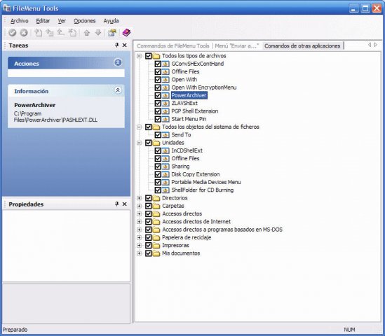Viewport: 385px width, 336px height.
Task: Click the move down arrow toolbar icon
Action: pos(98,33)
